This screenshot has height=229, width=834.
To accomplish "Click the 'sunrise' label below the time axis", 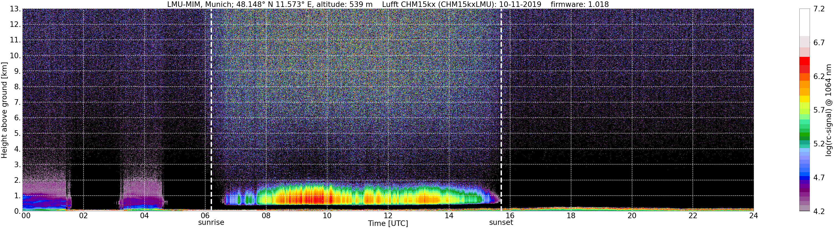I will [211, 223].
